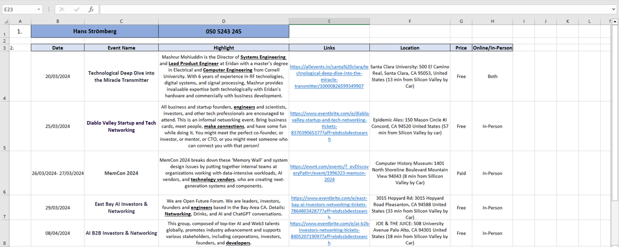Select row 8 header
The image size is (619, 247).
click(x=4, y=233)
